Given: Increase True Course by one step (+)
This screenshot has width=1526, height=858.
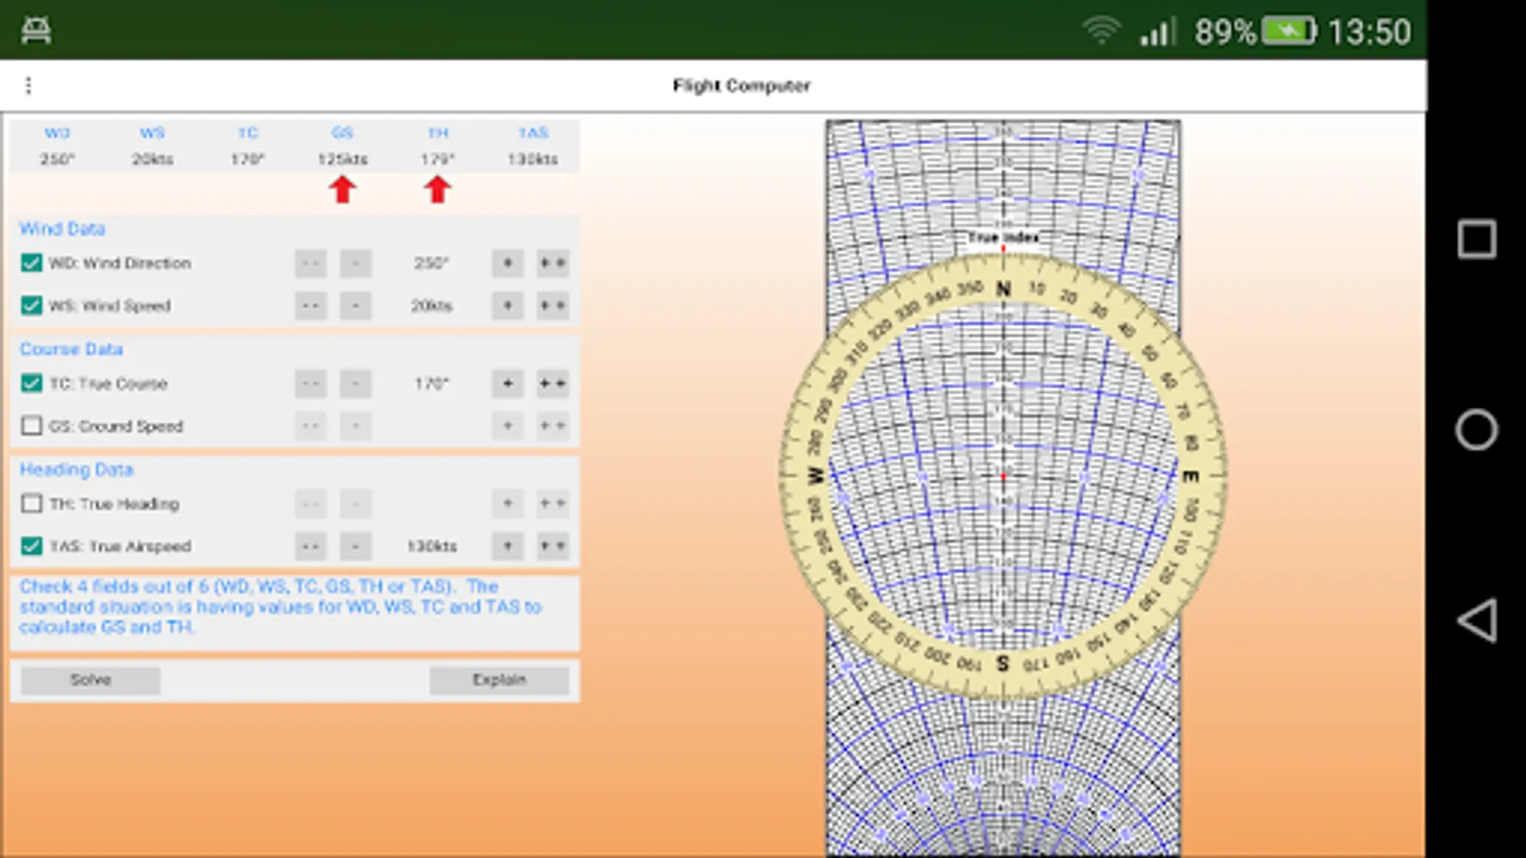Looking at the screenshot, I should 507,383.
